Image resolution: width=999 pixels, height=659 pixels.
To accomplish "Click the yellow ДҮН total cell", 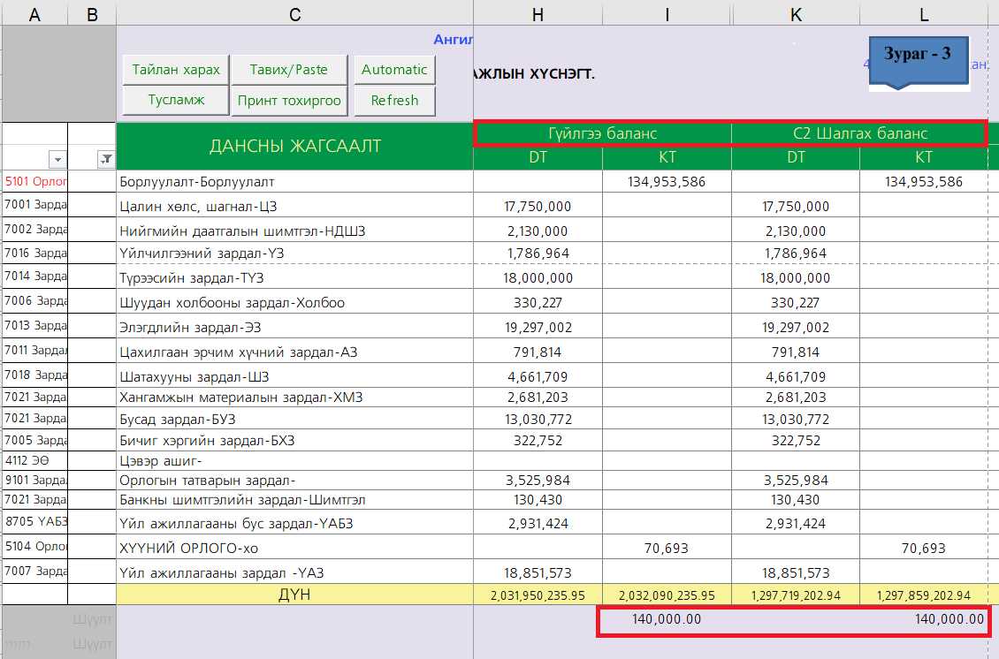I will (x=294, y=595).
